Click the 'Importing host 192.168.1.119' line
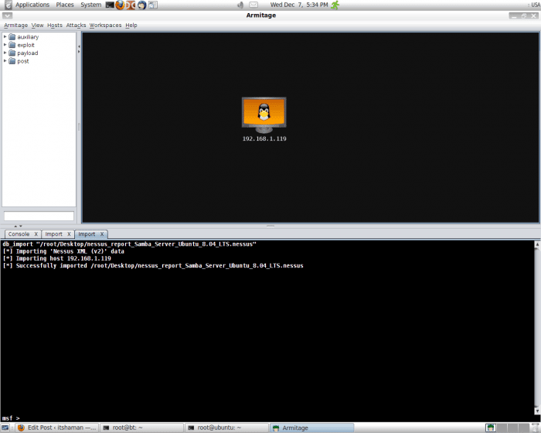This screenshot has height=433, width=541. (57, 258)
